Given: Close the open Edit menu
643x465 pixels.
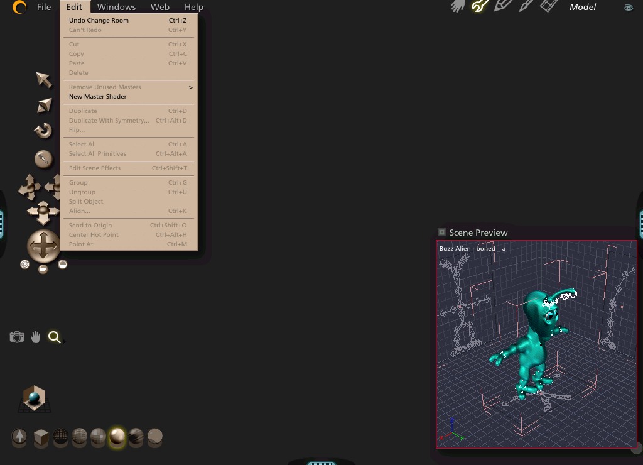Looking at the screenshot, I should point(74,7).
